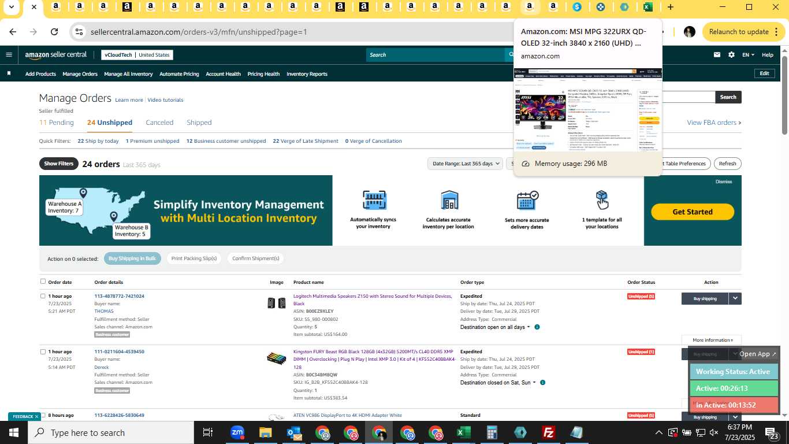
Task: Open File Explorer from the taskbar
Action: (x=265, y=432)
